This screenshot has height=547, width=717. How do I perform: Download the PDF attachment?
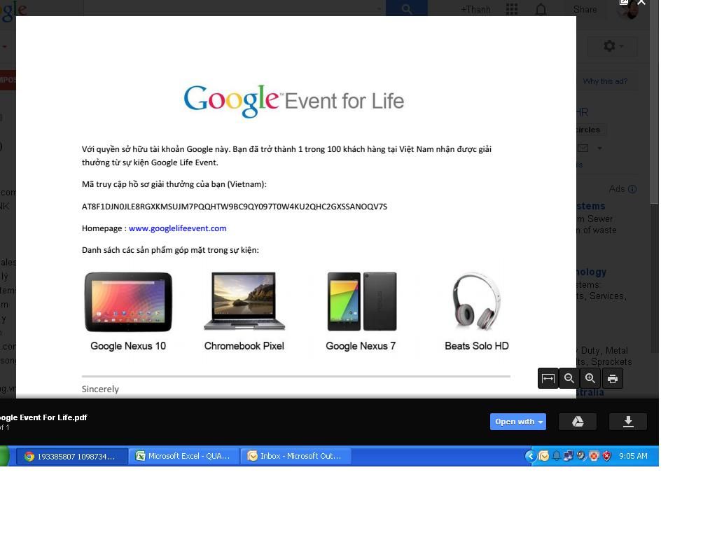[628, 422]
